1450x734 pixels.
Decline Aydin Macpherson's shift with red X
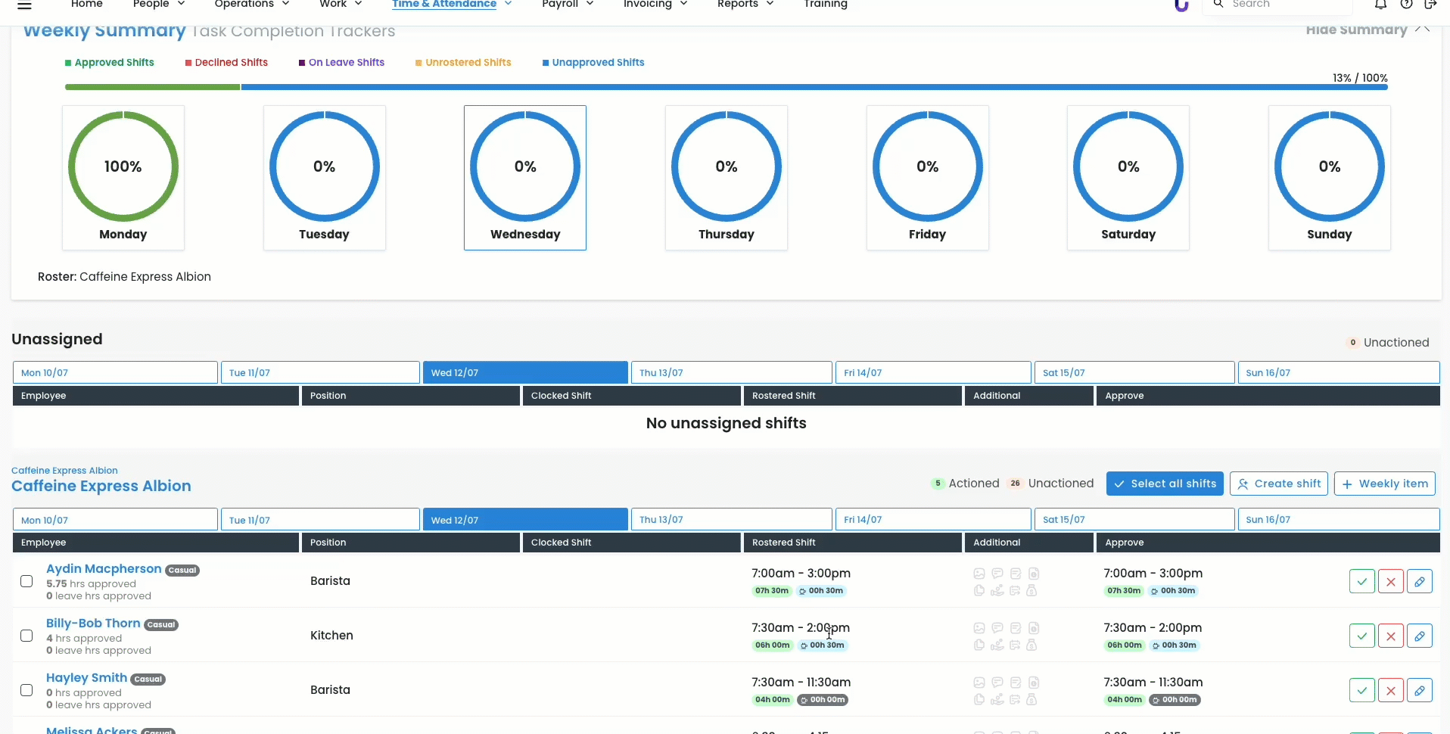(x=1390, y=581)
